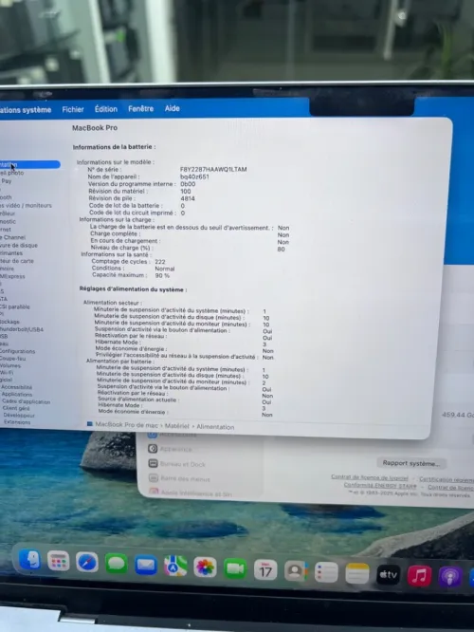Select Wi-Fi sidebar item
The height and width of the screenshot is (632, 474).
[7, 373]
